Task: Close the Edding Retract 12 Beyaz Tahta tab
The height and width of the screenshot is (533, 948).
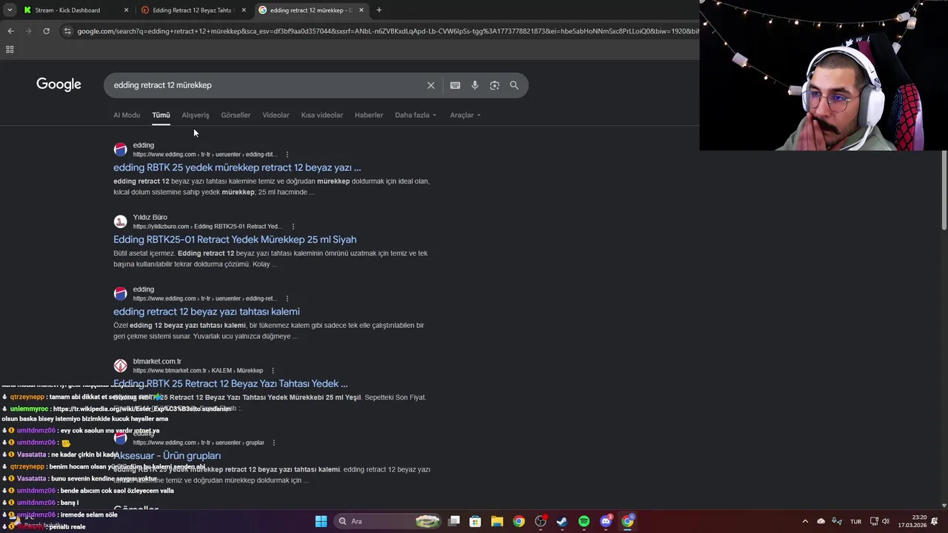Action: [x=244, y=10]
